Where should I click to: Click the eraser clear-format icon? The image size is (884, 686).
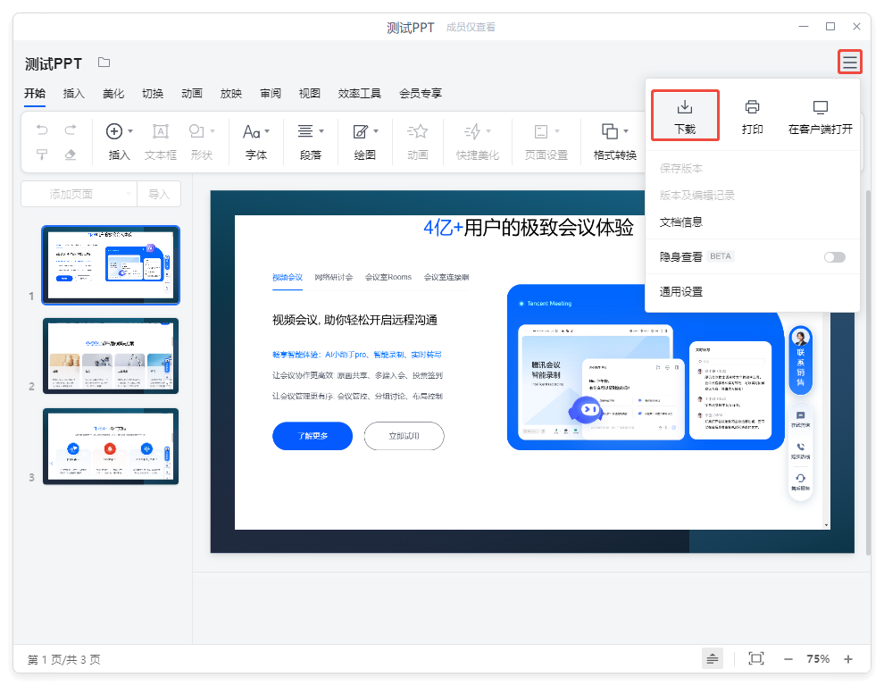(71, 155)
